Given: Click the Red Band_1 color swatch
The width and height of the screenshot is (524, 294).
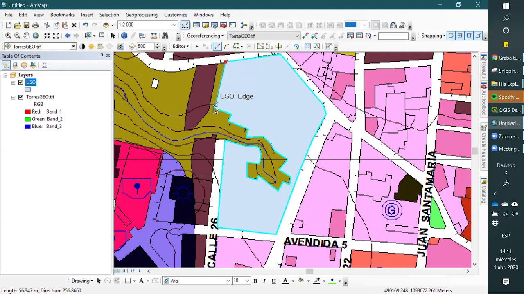Looking at the screenshot, I should pyautogui.click(x=27, y=112).
